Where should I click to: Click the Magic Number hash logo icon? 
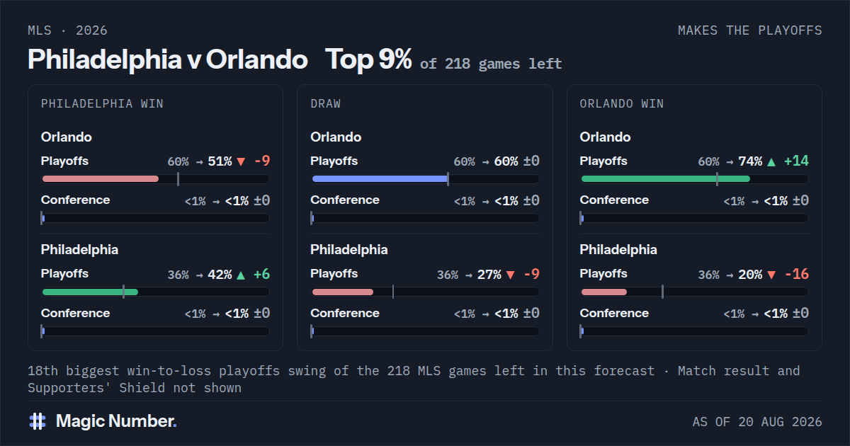[x=38, y=421]
